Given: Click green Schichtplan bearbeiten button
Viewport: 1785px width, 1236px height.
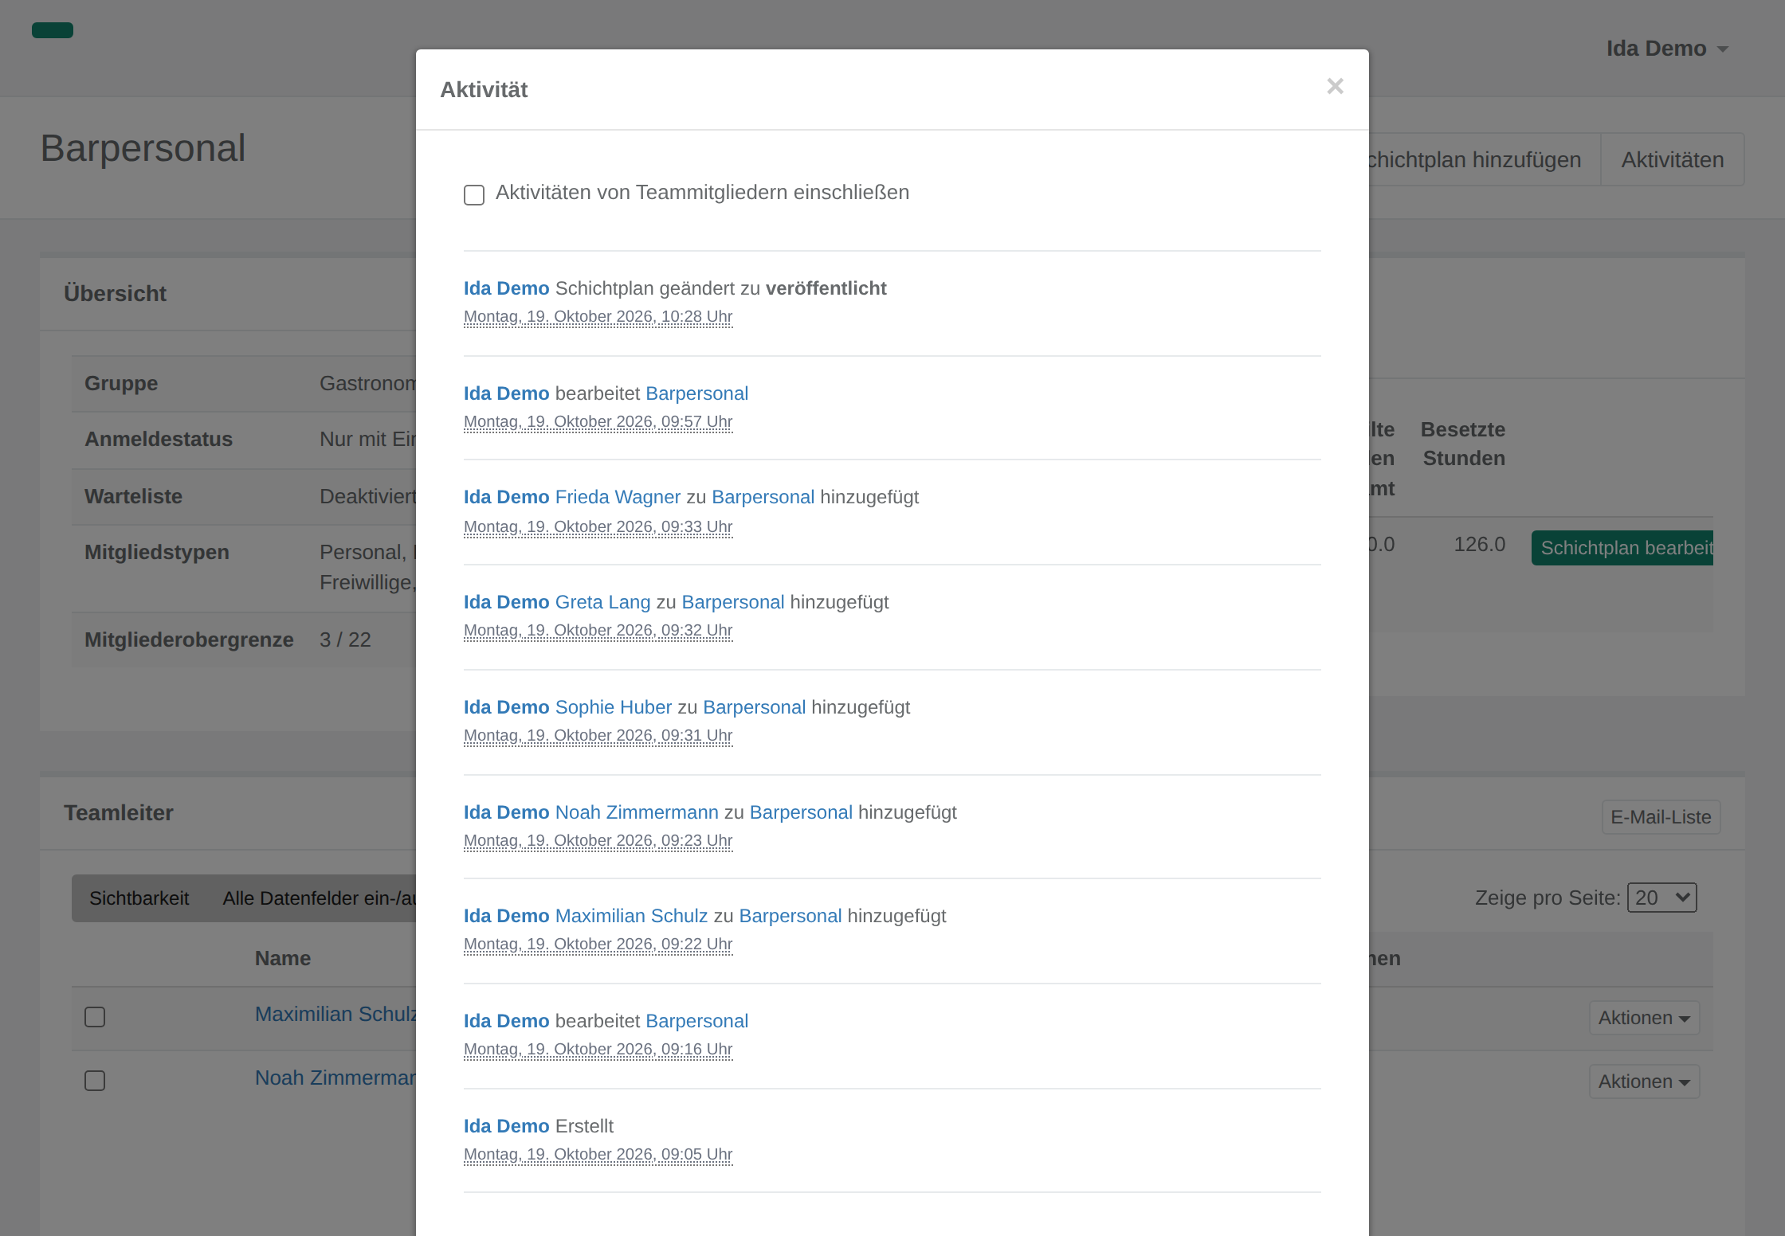Looking at the screenshot, I should click(1622, 548).
